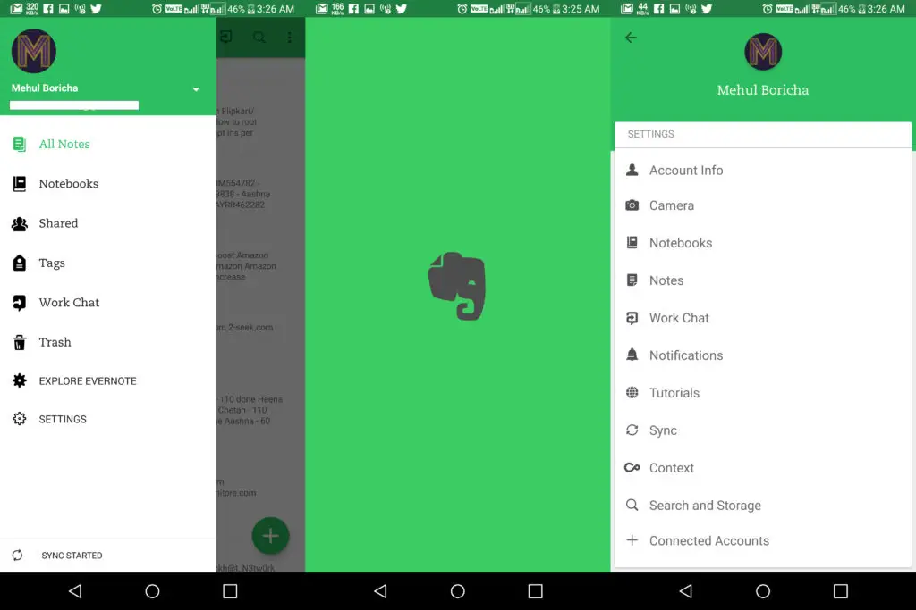Tap the Tutorials globe icon
This screenshot has height=610, width=916.
pos(632,392)
